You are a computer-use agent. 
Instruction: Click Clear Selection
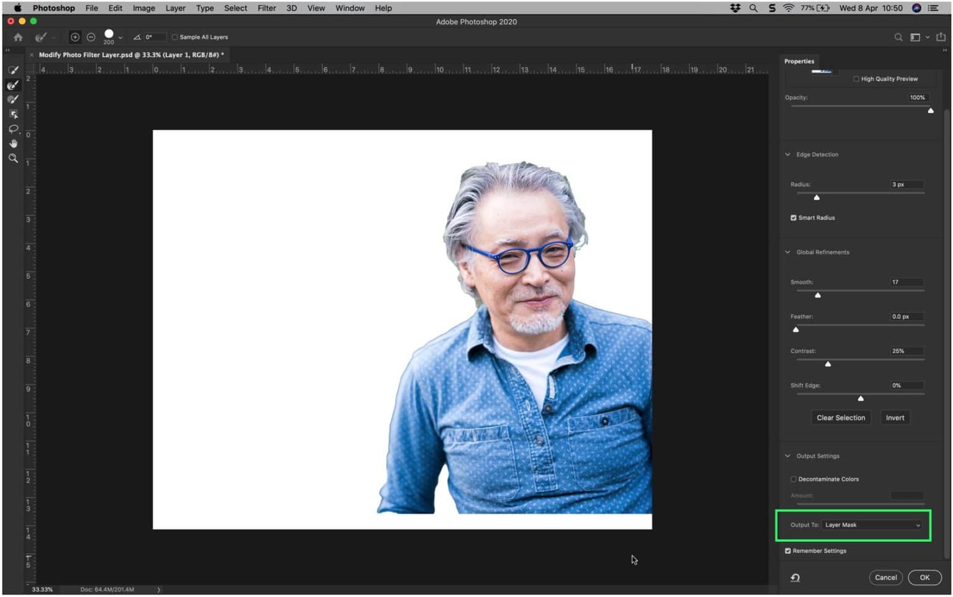(841, 417)
